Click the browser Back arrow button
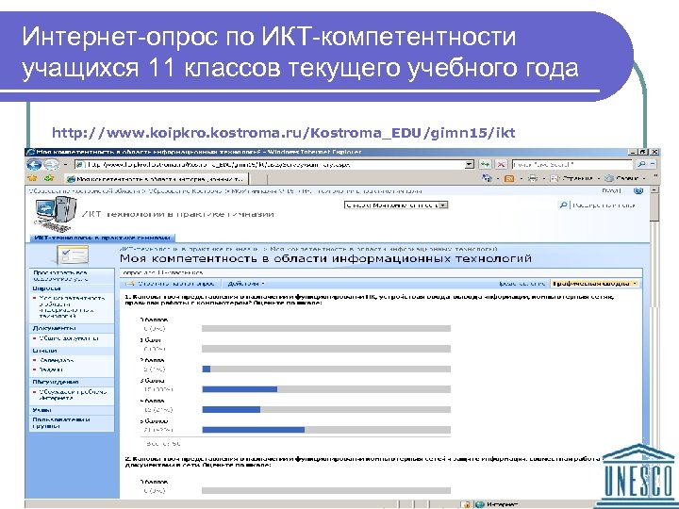679x509 pixels. coord(34,164)
